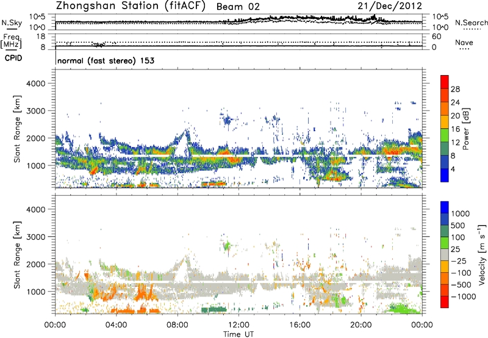Click the velocity tick label '1000'

click(x=460, y=214)
